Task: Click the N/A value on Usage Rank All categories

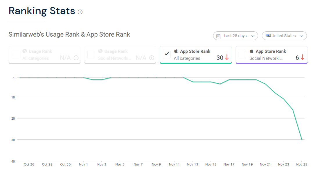Action: (65, 58)
